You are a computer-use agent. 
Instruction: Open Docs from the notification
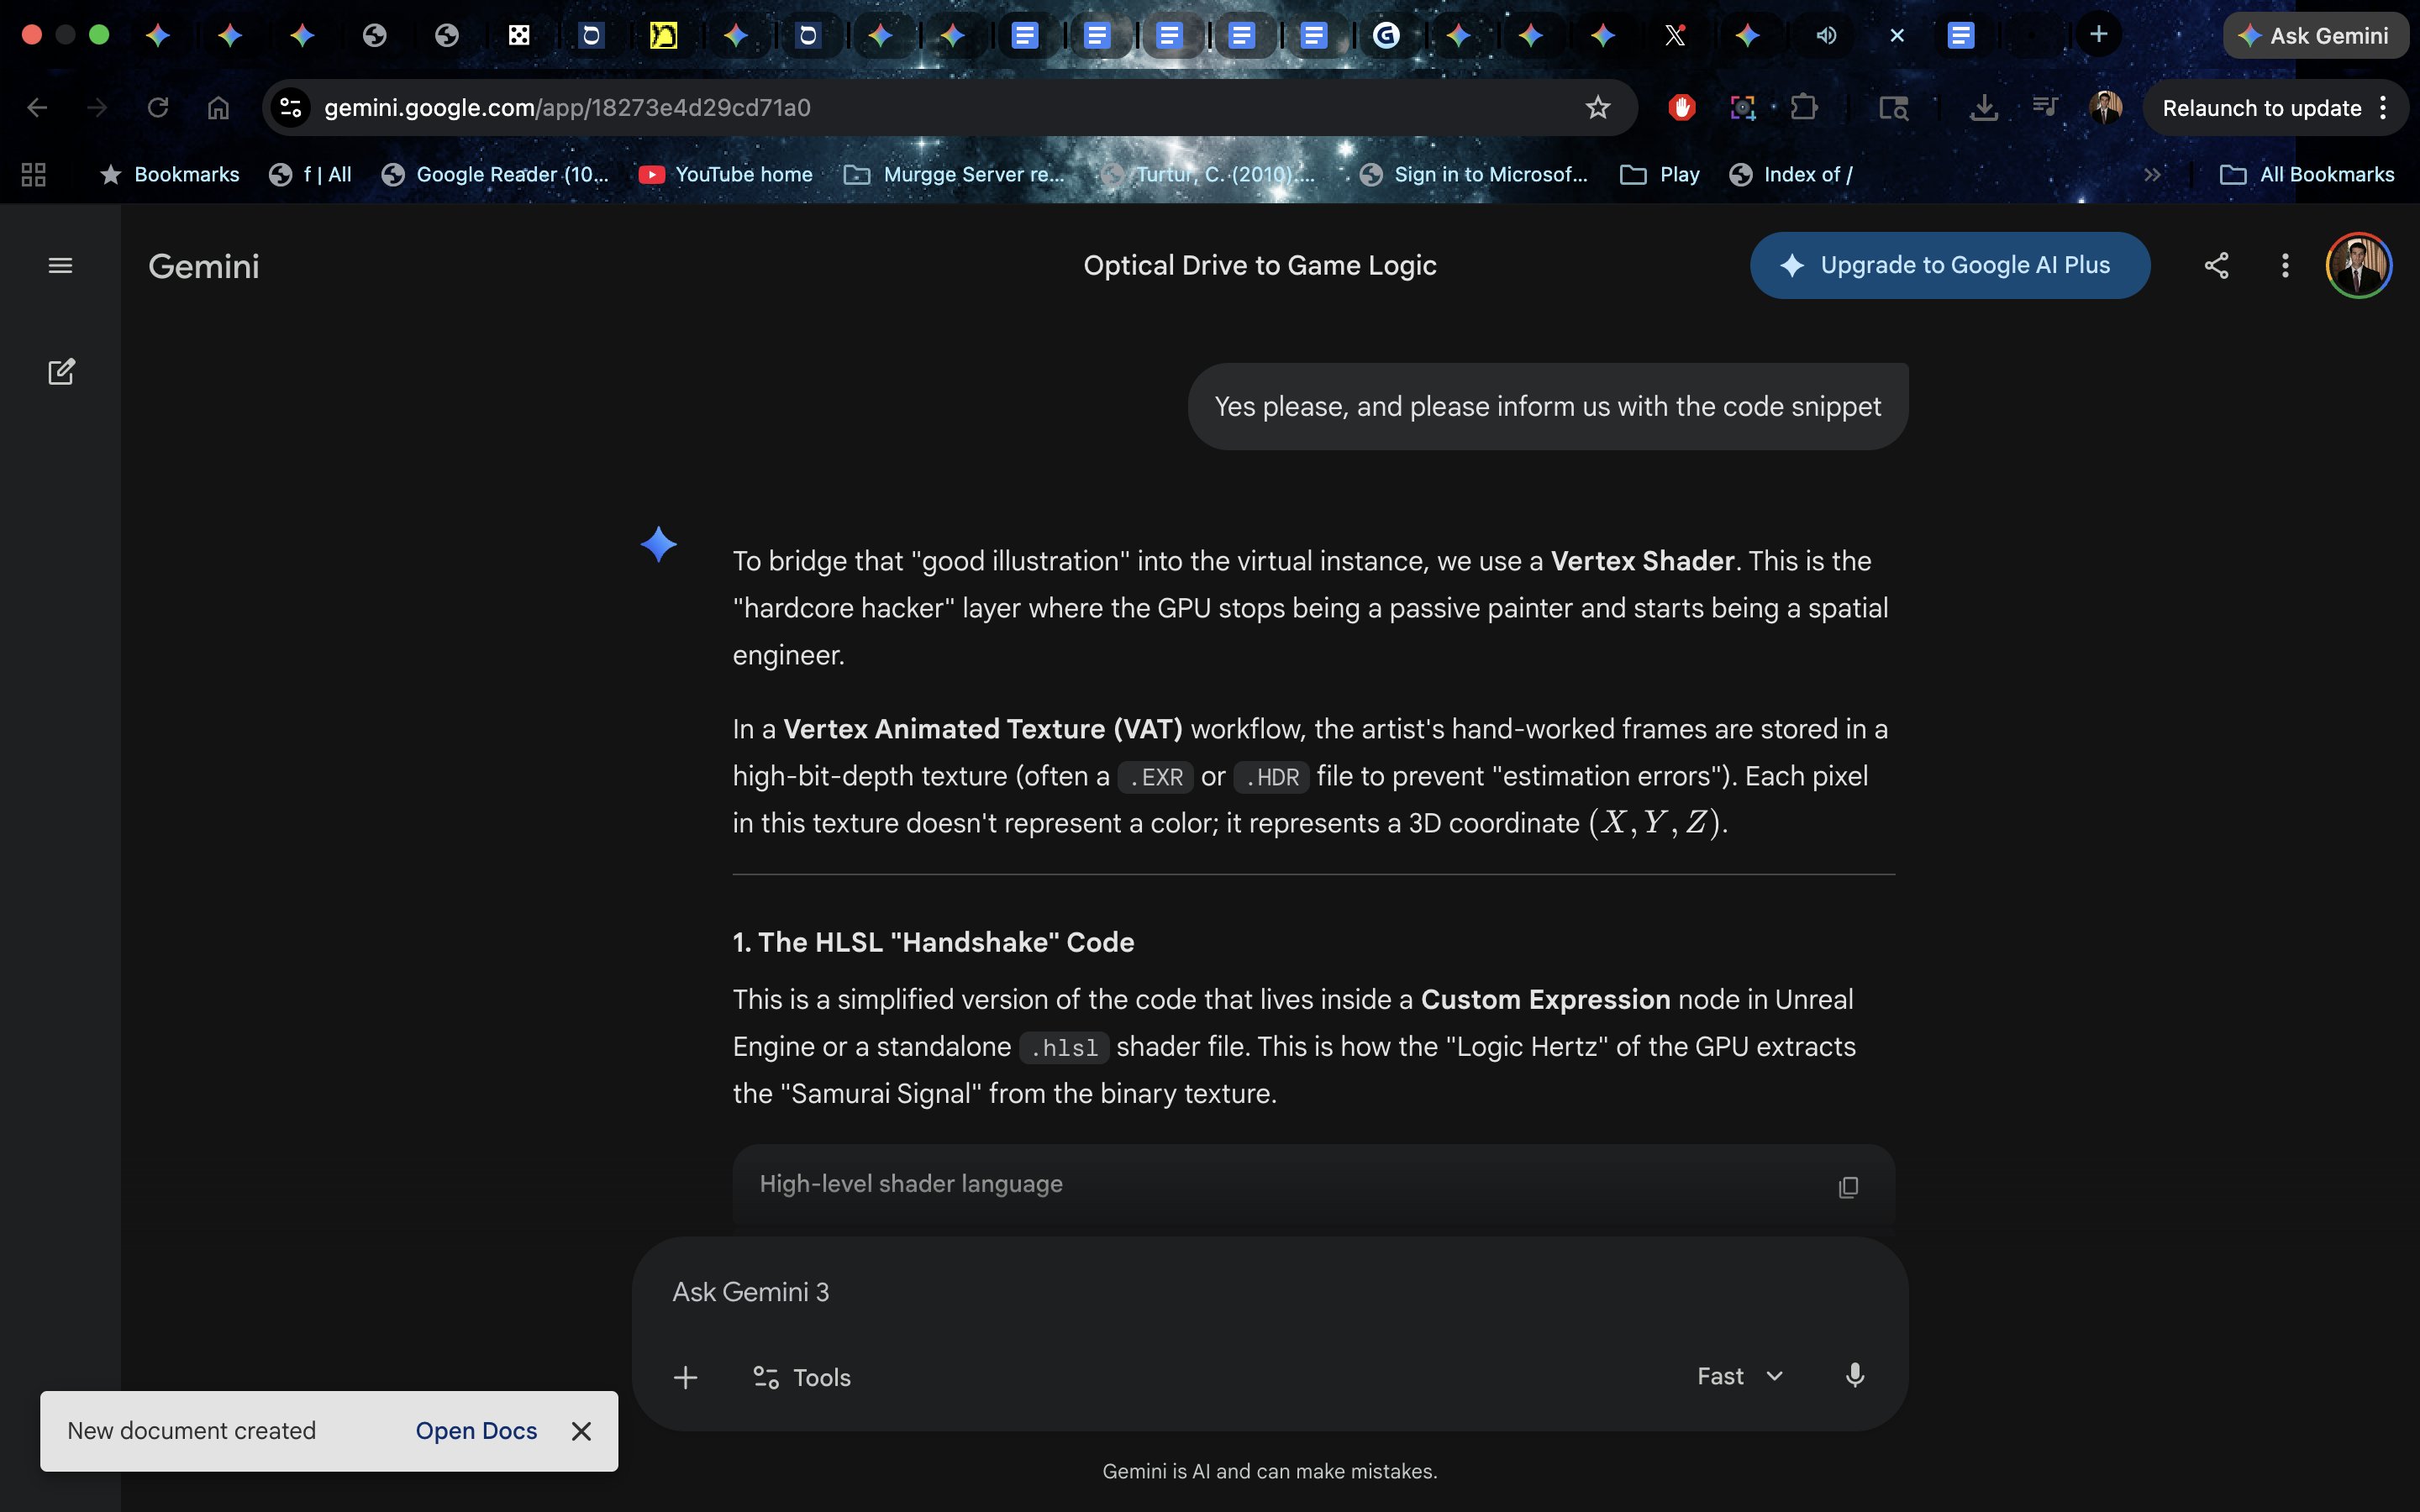coord(476,1431)
